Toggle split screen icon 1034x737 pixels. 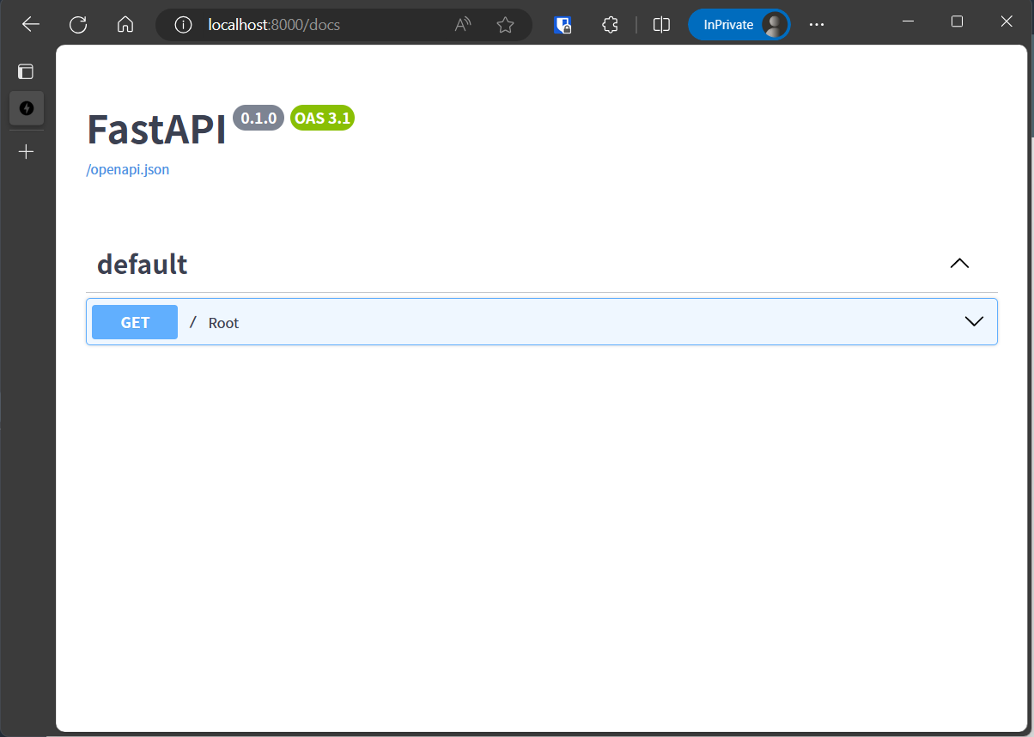coord(661,25)
